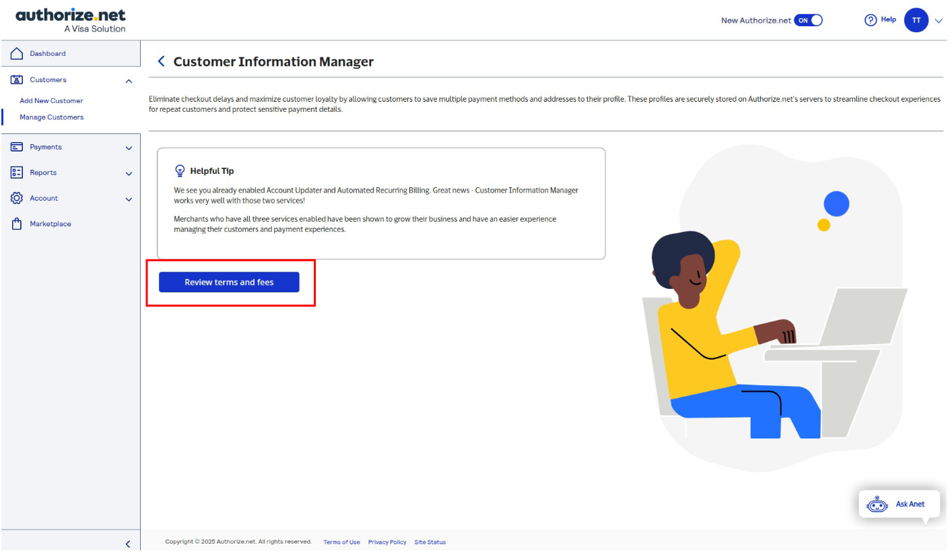Open the user profile dropdown arrow
This screenshot has width=950, height=553.
[939, 21]
